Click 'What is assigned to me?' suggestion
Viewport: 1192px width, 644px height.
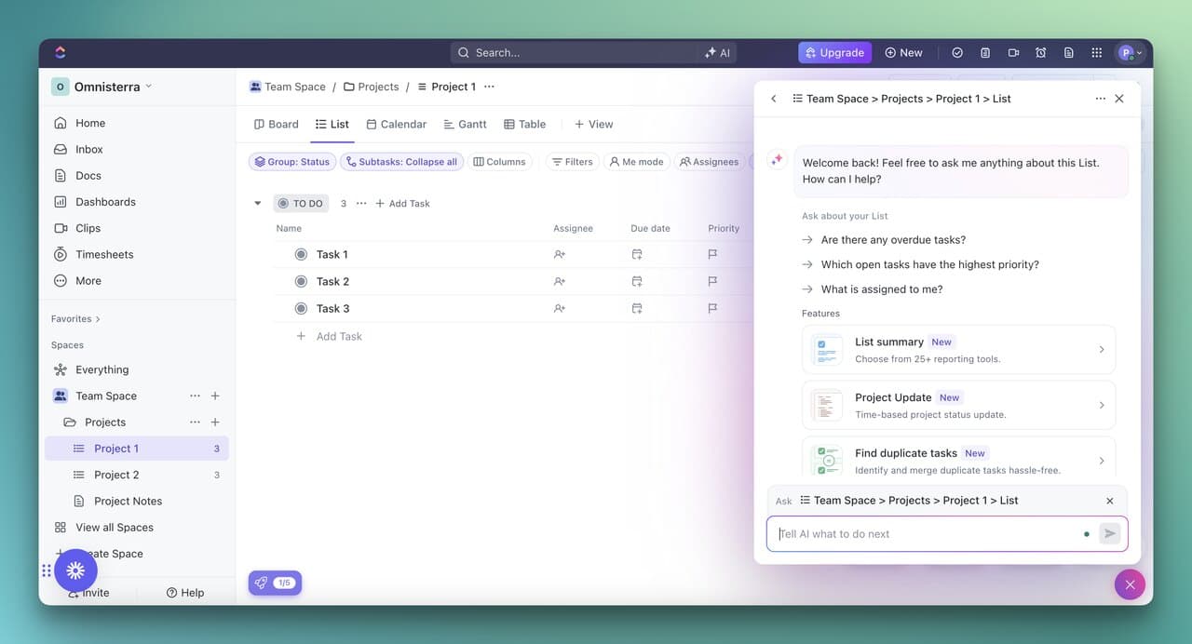[882, 288]
